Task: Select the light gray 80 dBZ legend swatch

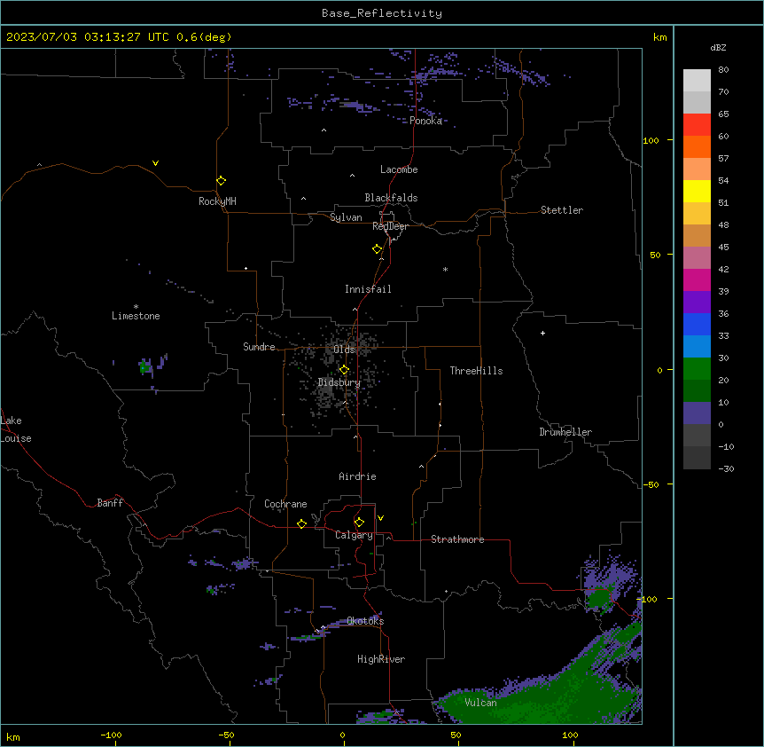Action: click(x=697, y=81)
